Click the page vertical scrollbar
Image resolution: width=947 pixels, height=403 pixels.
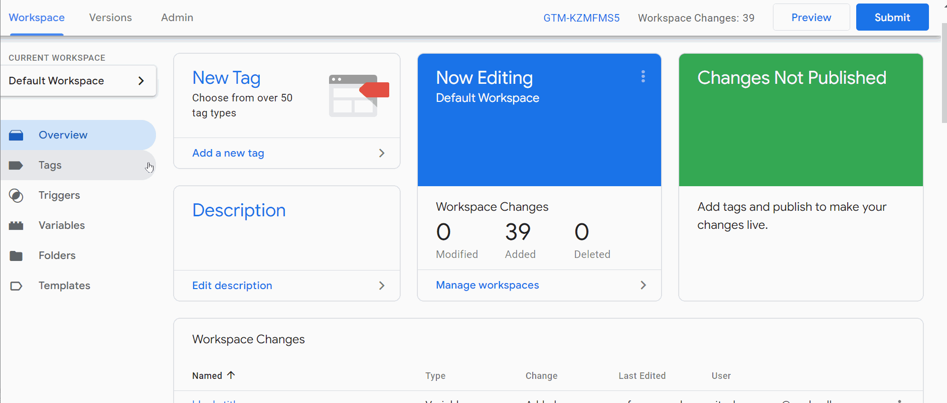[x=944, y=73]
